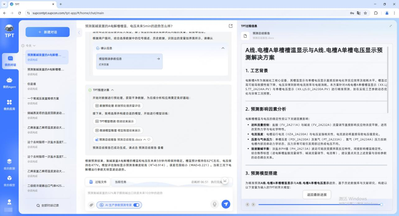Screen dimensions: 399x216
Task: Open the 一个常减压装置维修方案 conversation
Action: (x=47, y=101)
